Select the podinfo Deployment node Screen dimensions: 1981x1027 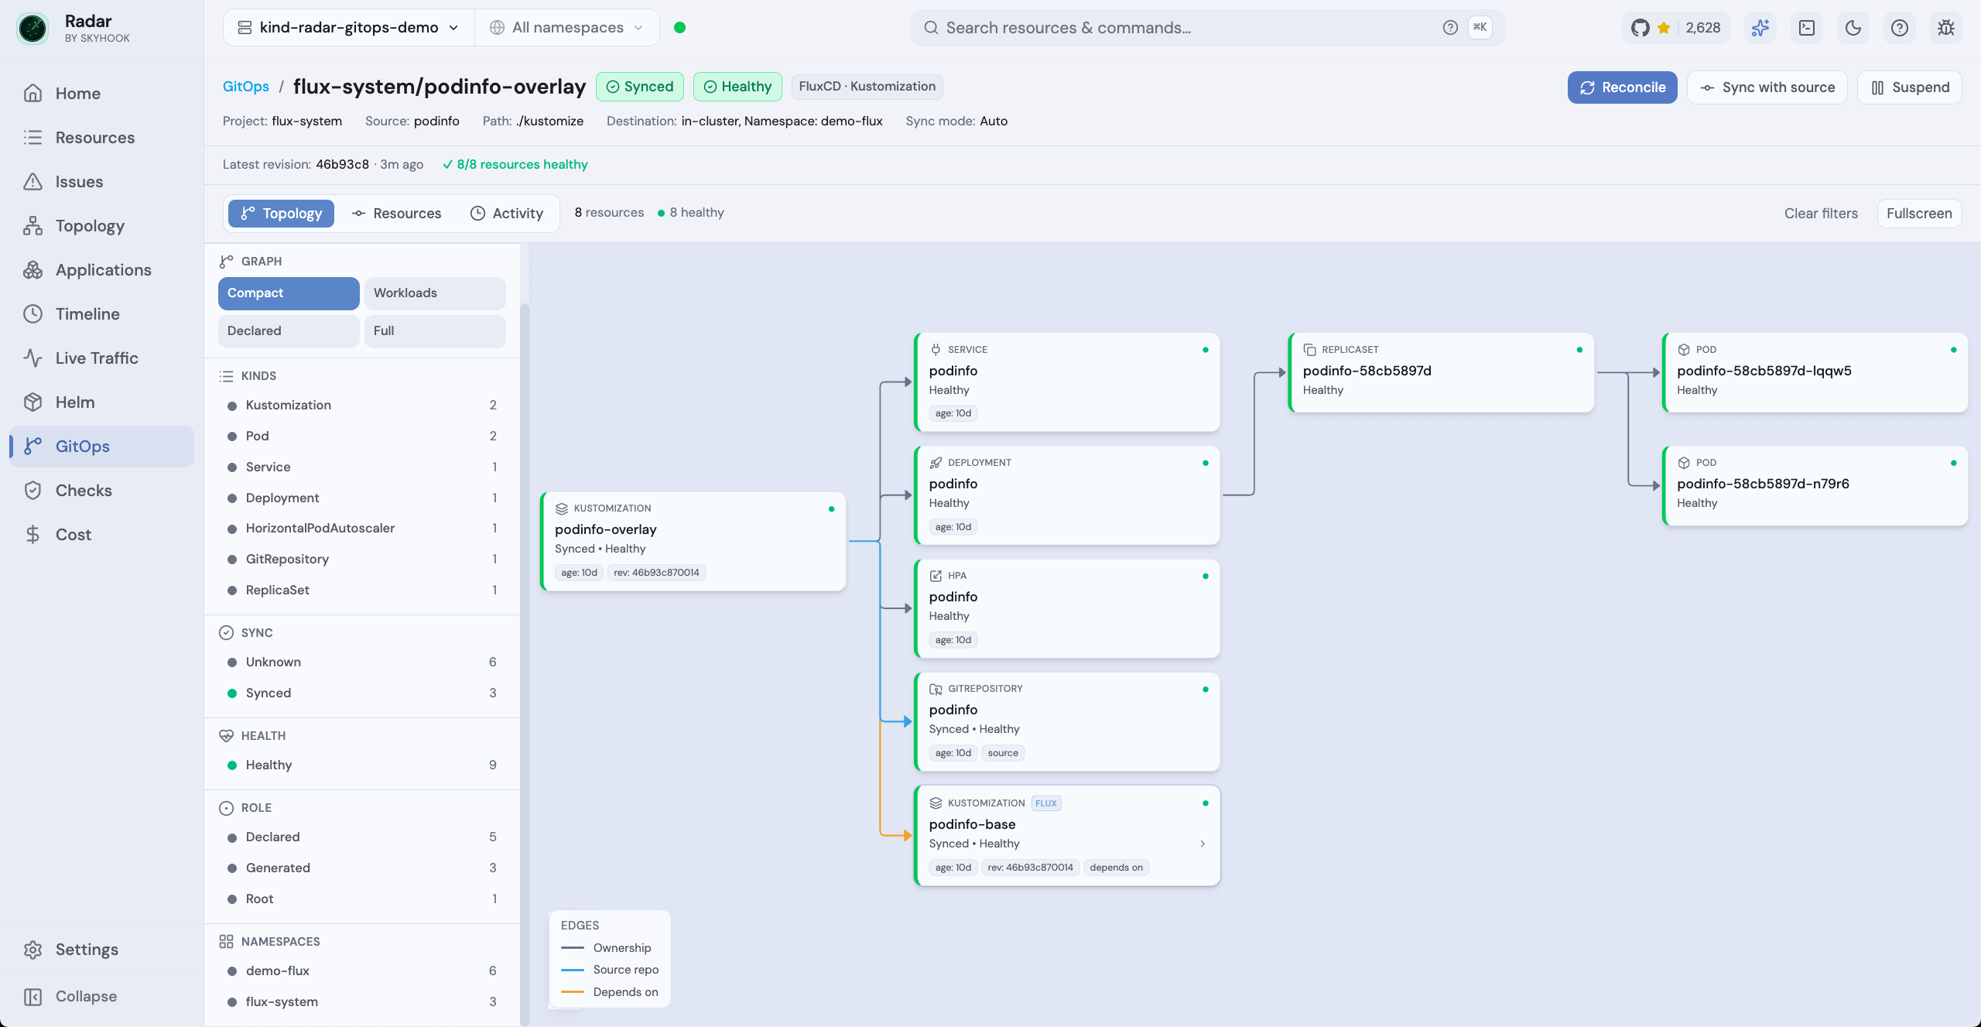(x=1067, y=495)
